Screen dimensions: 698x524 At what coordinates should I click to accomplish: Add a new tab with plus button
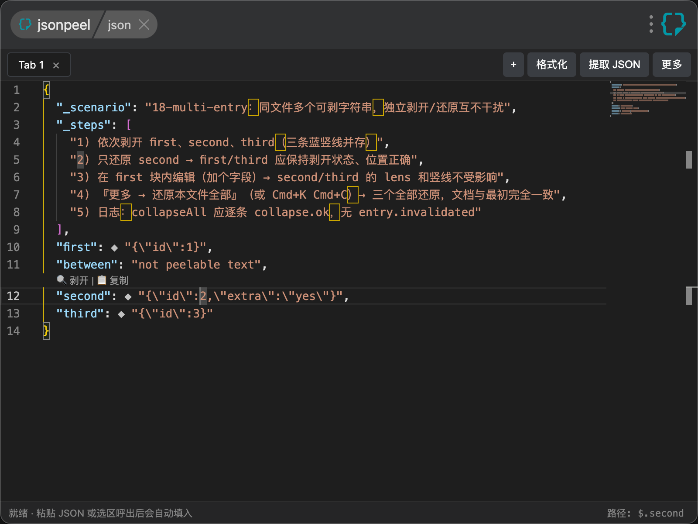pos(513,65)
